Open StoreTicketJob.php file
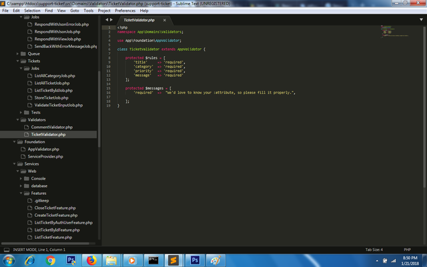The height and width of the screenshot is (267, 427). [x=51, y=98]
